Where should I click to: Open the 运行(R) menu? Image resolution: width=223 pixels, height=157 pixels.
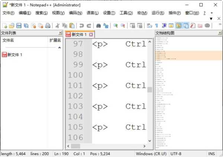click(158, 13)
